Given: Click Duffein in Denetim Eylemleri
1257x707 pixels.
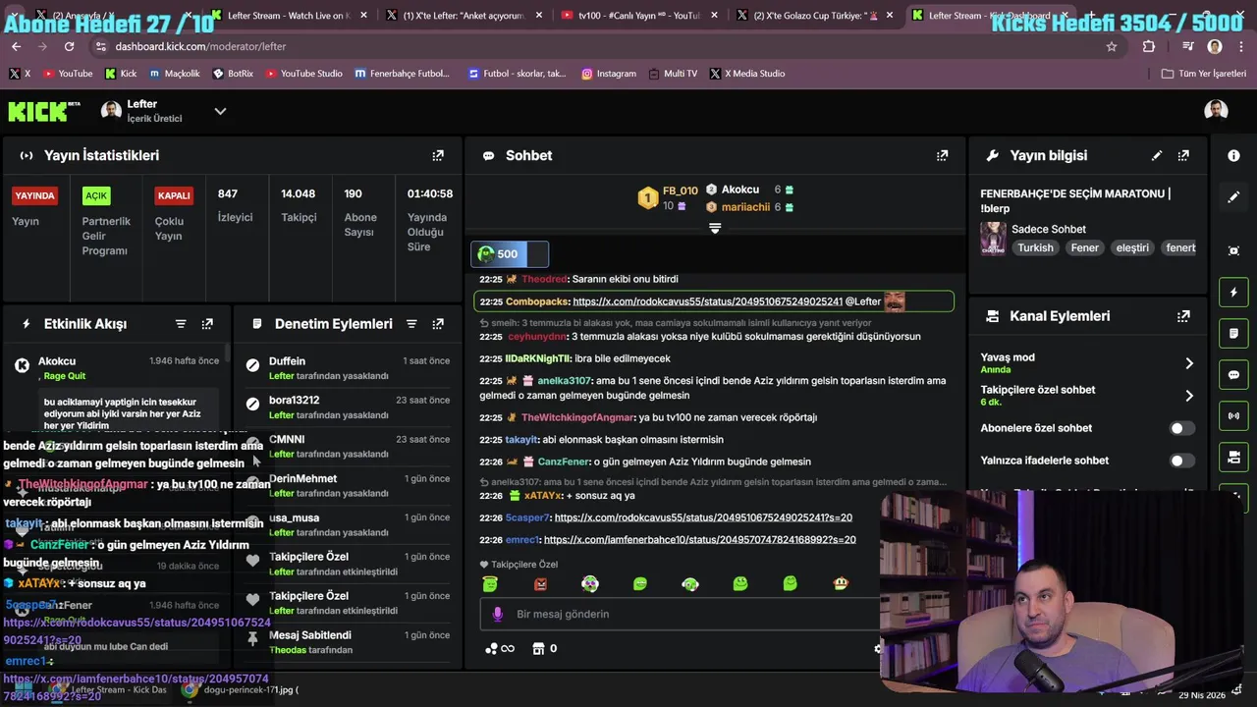Looking at the screenshot, I should click(x=287, y=361).
